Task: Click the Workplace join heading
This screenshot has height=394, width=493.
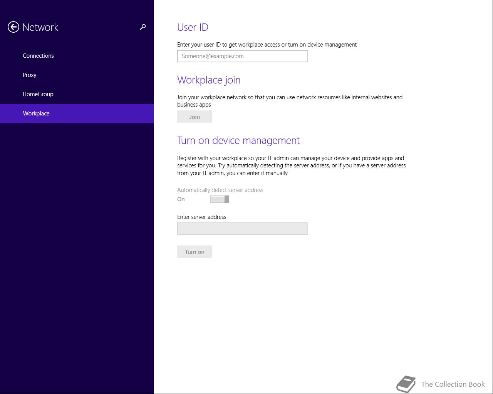Action: (x=209, y=80)
